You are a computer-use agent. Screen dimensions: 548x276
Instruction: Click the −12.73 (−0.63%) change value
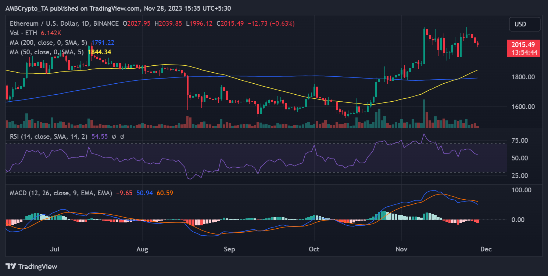coord(271,23)
